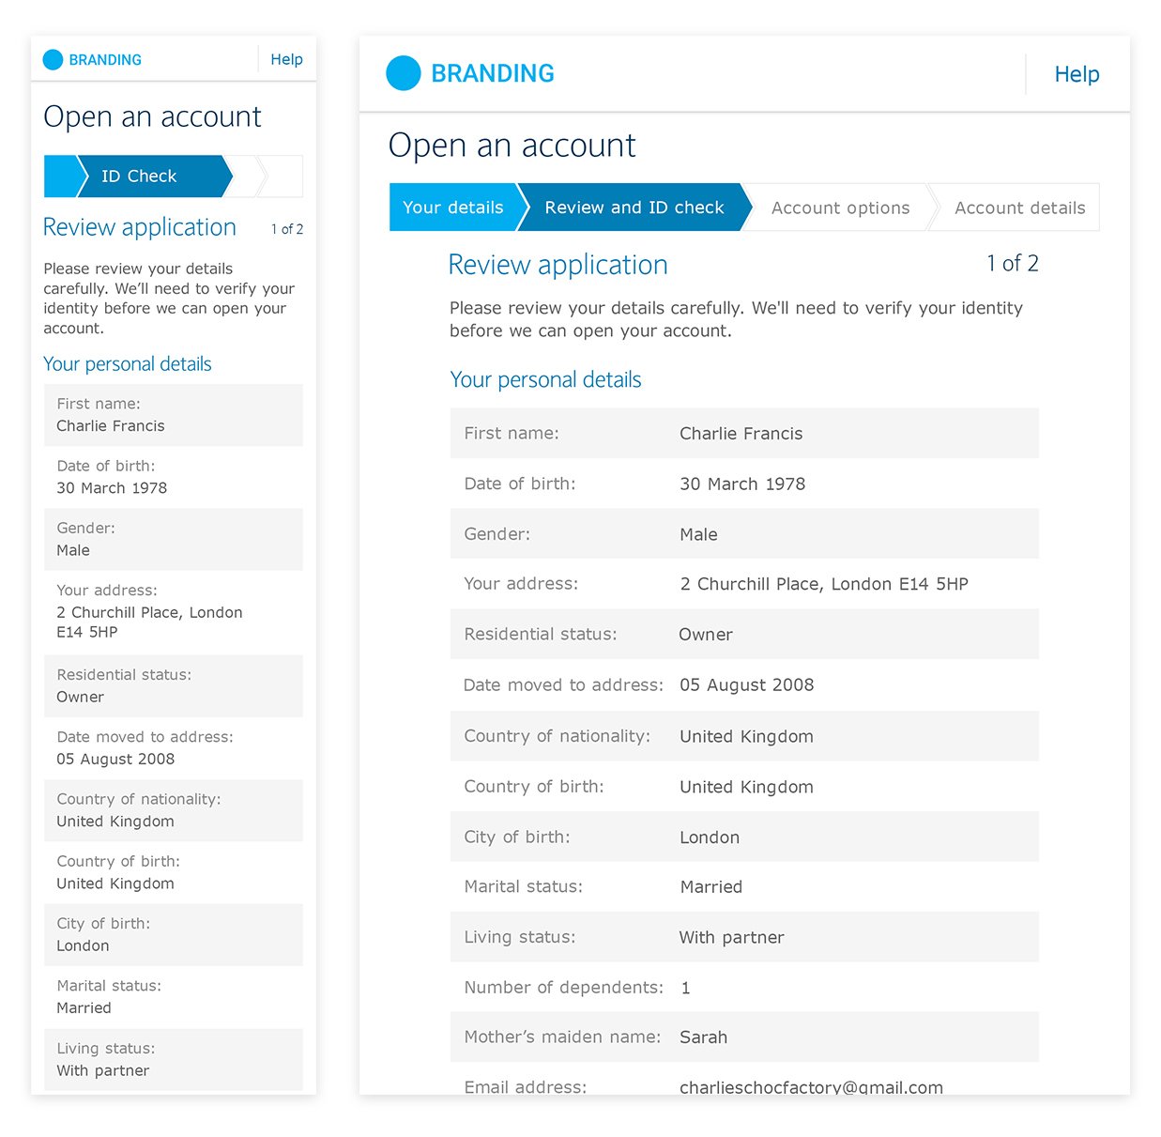Open Help in the desktop view header
This screenshot has height=1137, width=1161.
click(1077, 74)
